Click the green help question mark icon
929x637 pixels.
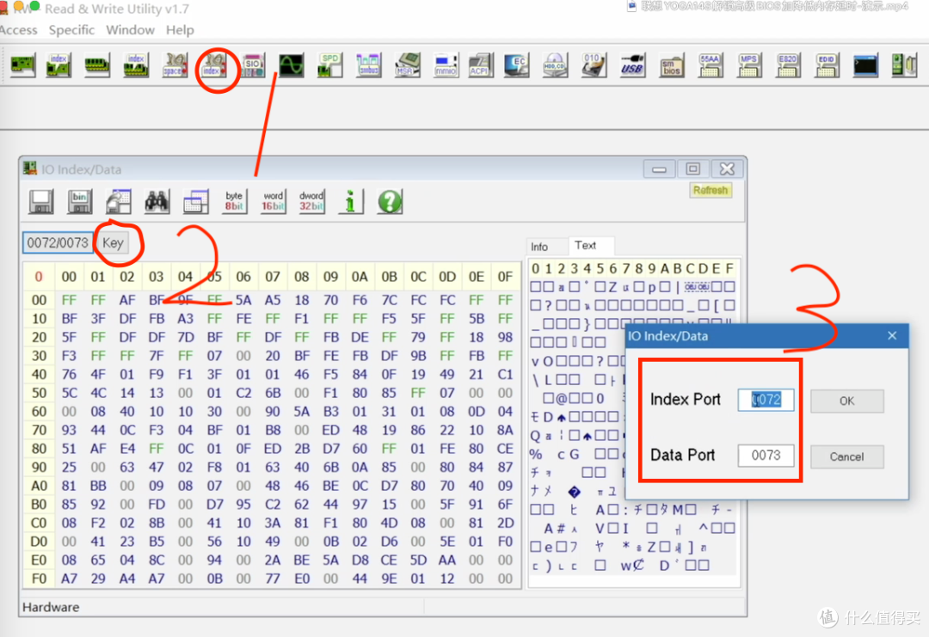tap(390, 201)
